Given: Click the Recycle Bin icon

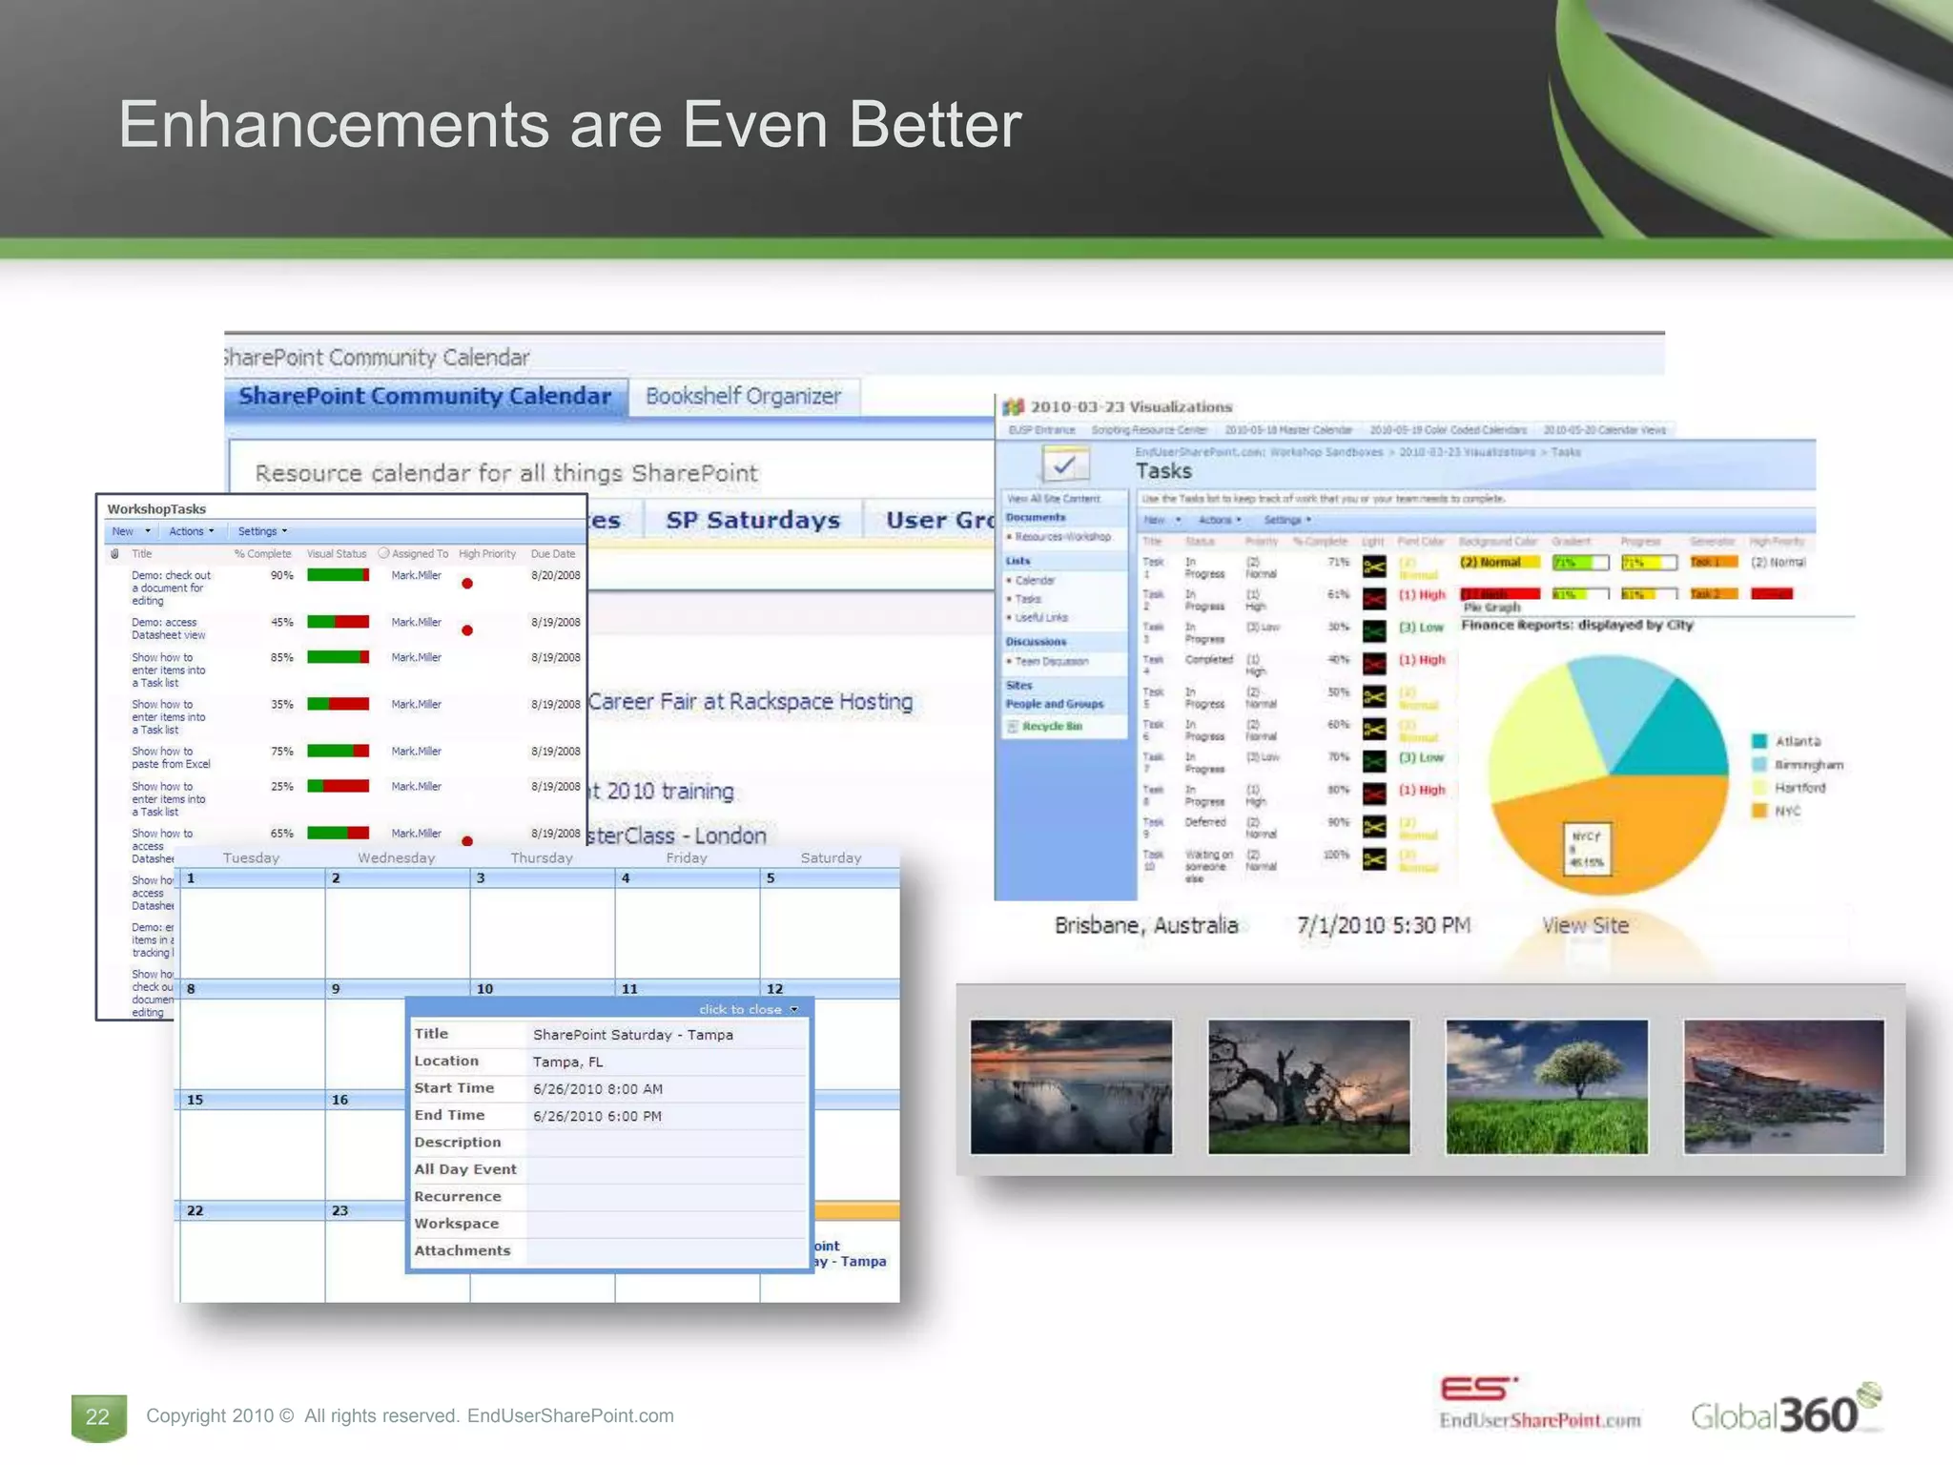Looking at the screenshot, I should tap(1013, 727).
